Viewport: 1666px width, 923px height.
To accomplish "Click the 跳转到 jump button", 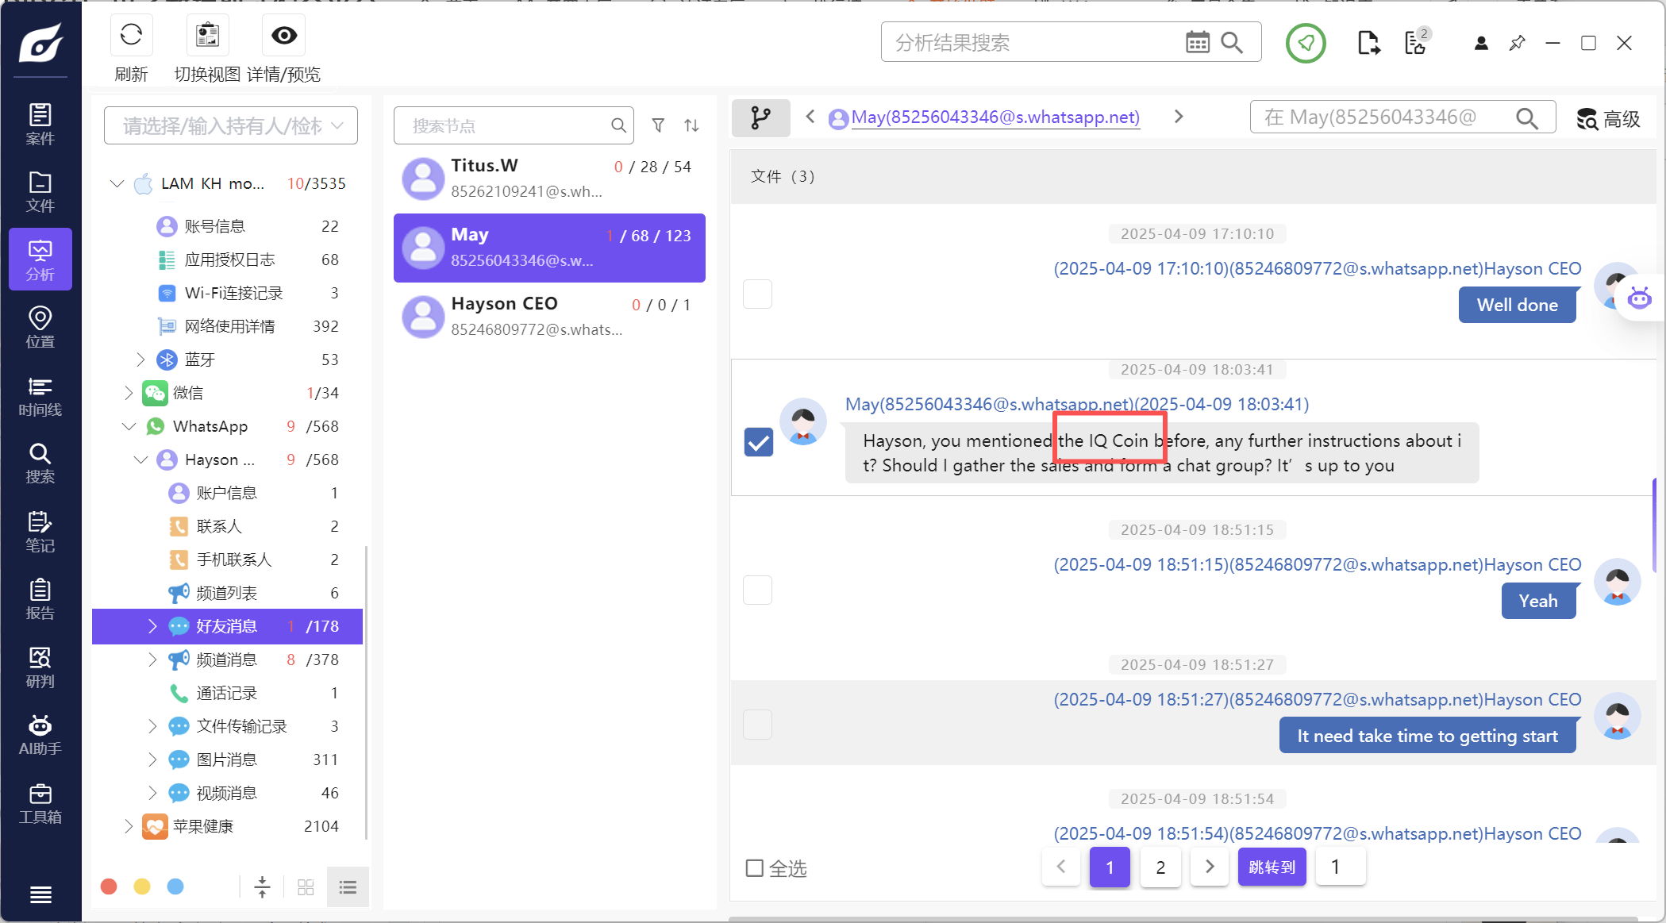I will (x=1272, y=867).
